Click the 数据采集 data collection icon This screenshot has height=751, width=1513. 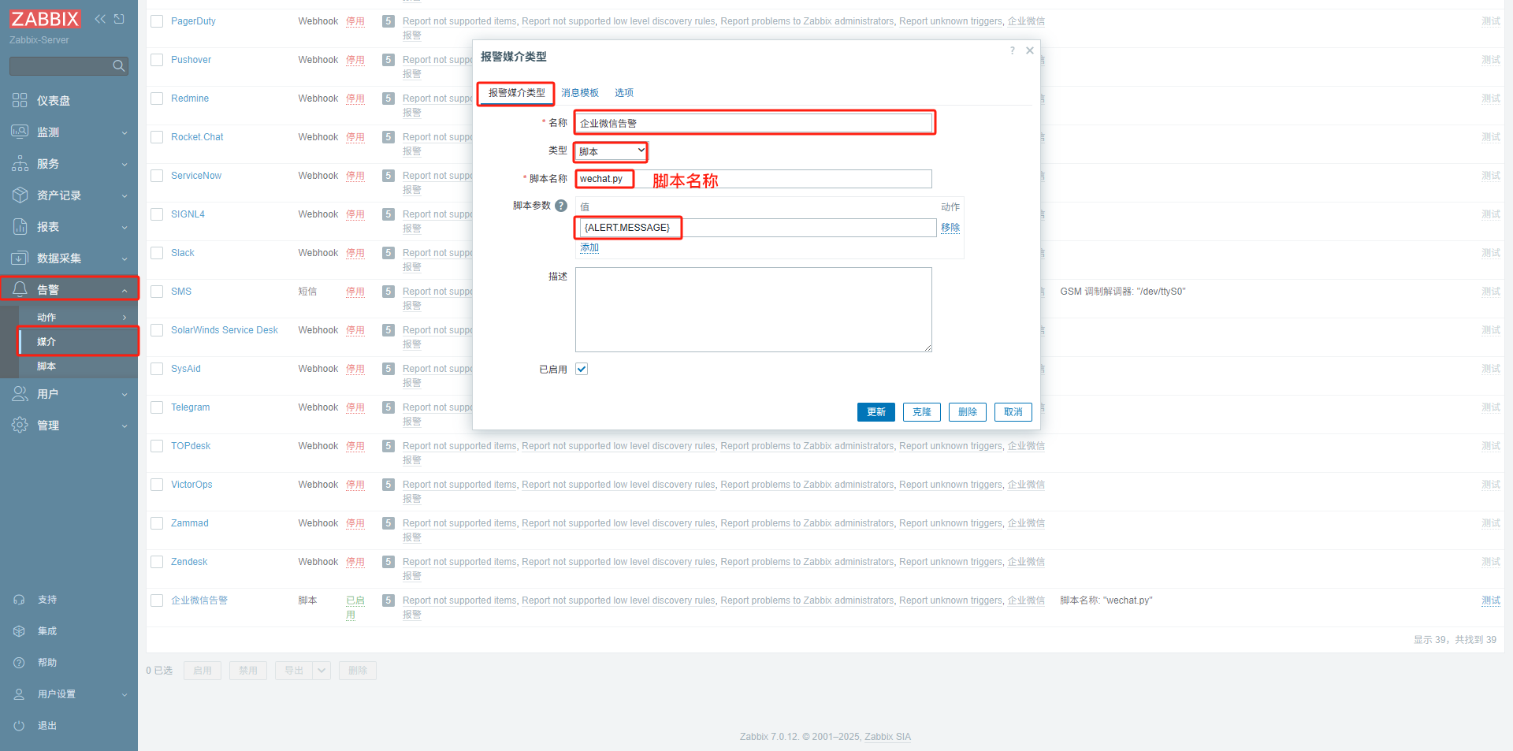(20, 258)
